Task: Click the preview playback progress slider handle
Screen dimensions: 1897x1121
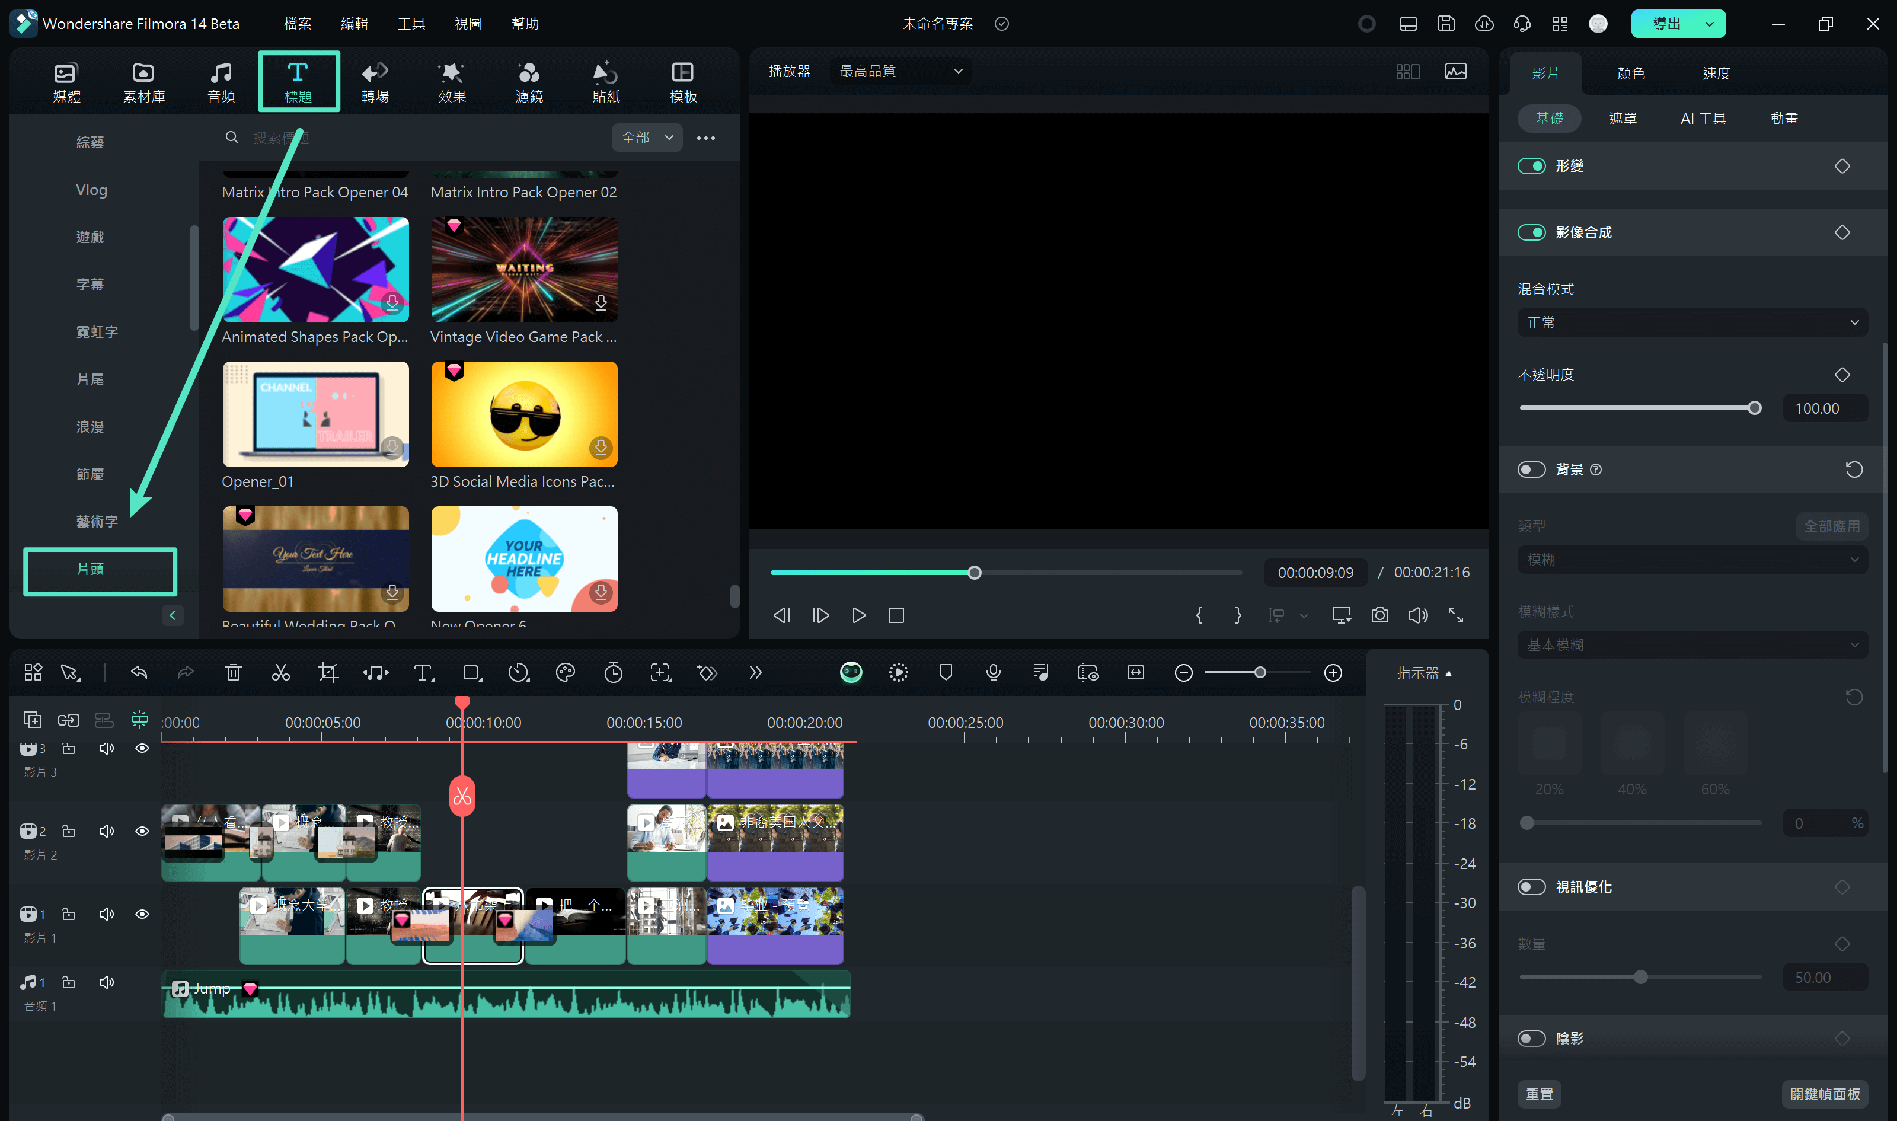Action: tap(974, 573)
